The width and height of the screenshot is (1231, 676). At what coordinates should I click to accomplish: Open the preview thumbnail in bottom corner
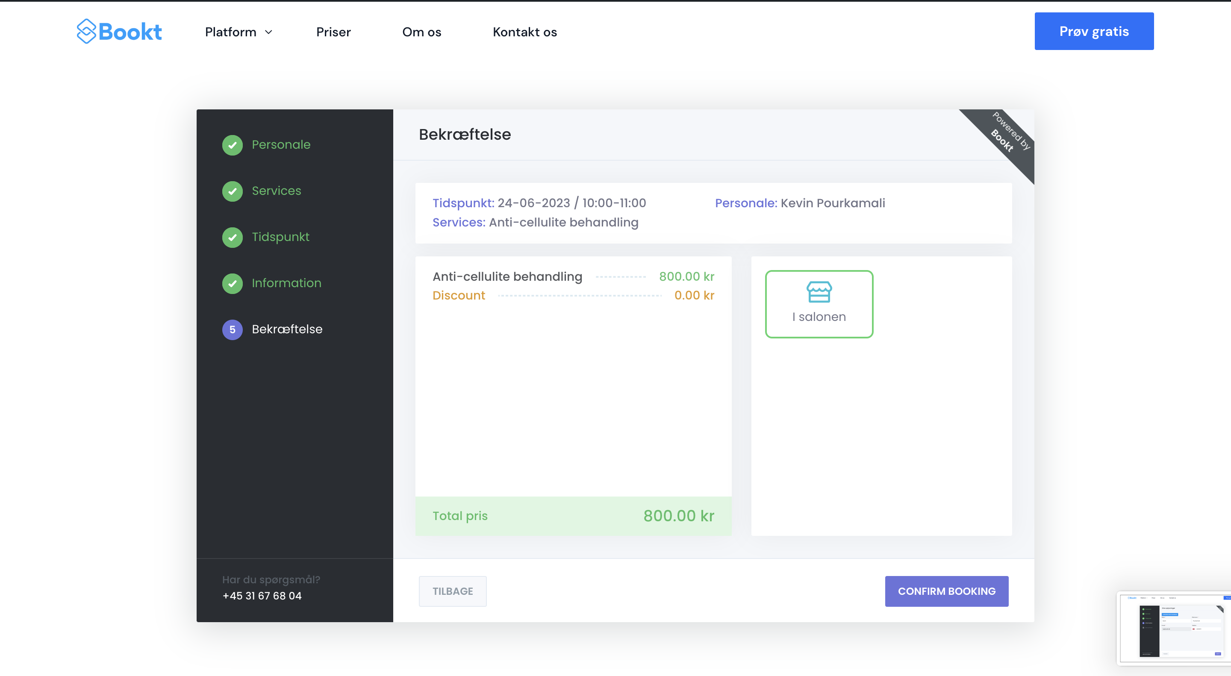(x=1175, y=628)
